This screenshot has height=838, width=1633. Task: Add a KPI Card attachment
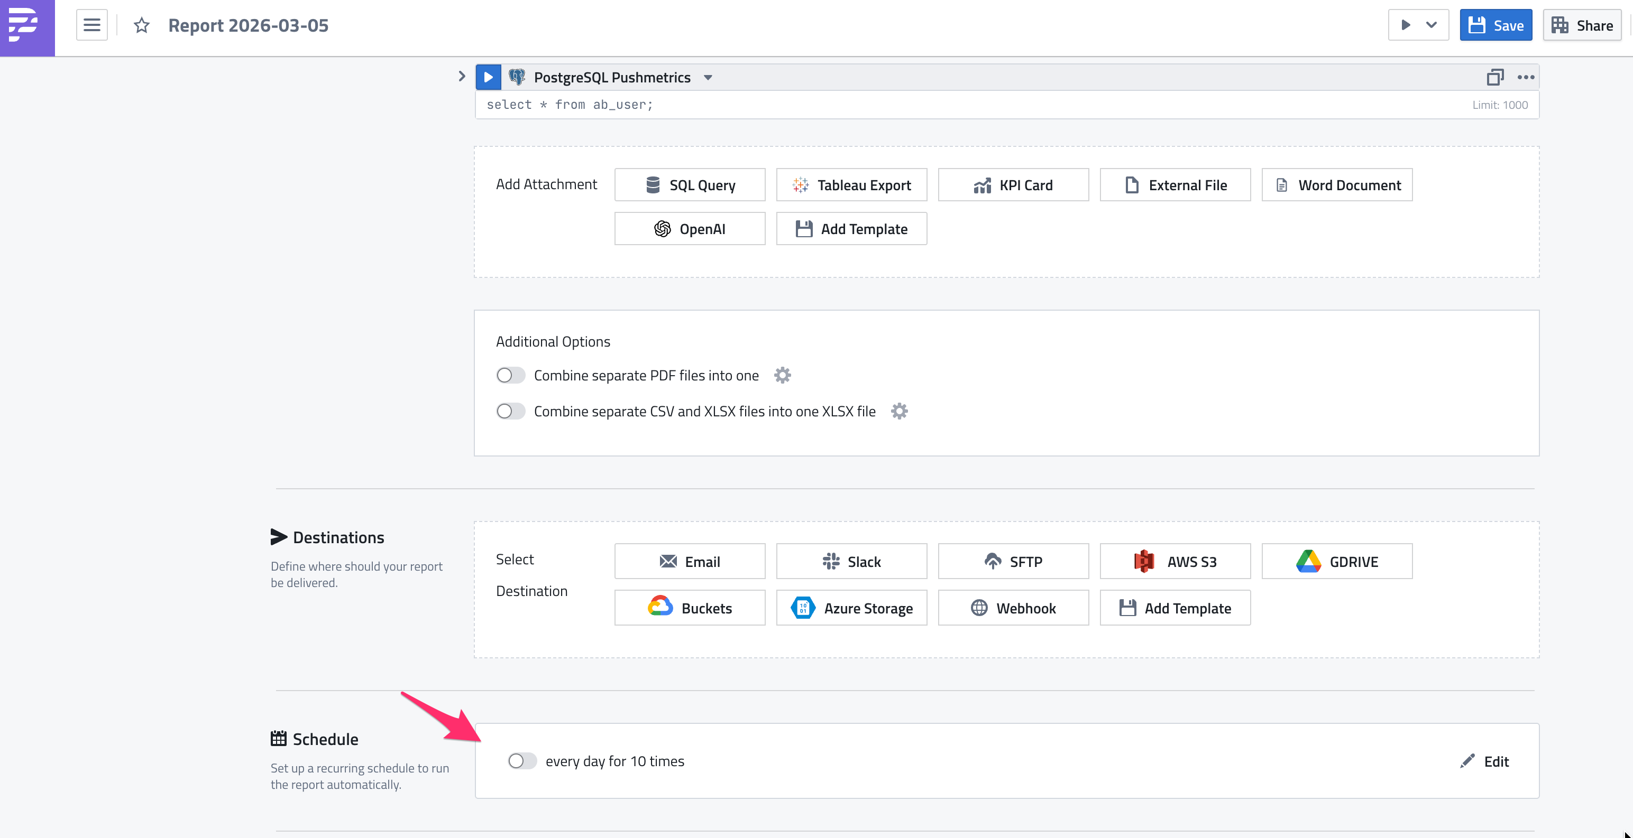(x=1013, y=184)
